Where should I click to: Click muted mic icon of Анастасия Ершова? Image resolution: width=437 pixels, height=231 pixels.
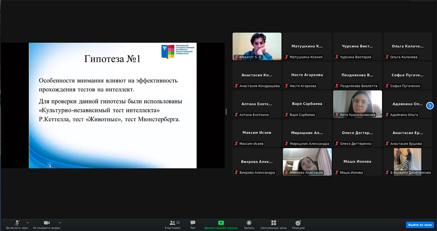click(387, 144)
